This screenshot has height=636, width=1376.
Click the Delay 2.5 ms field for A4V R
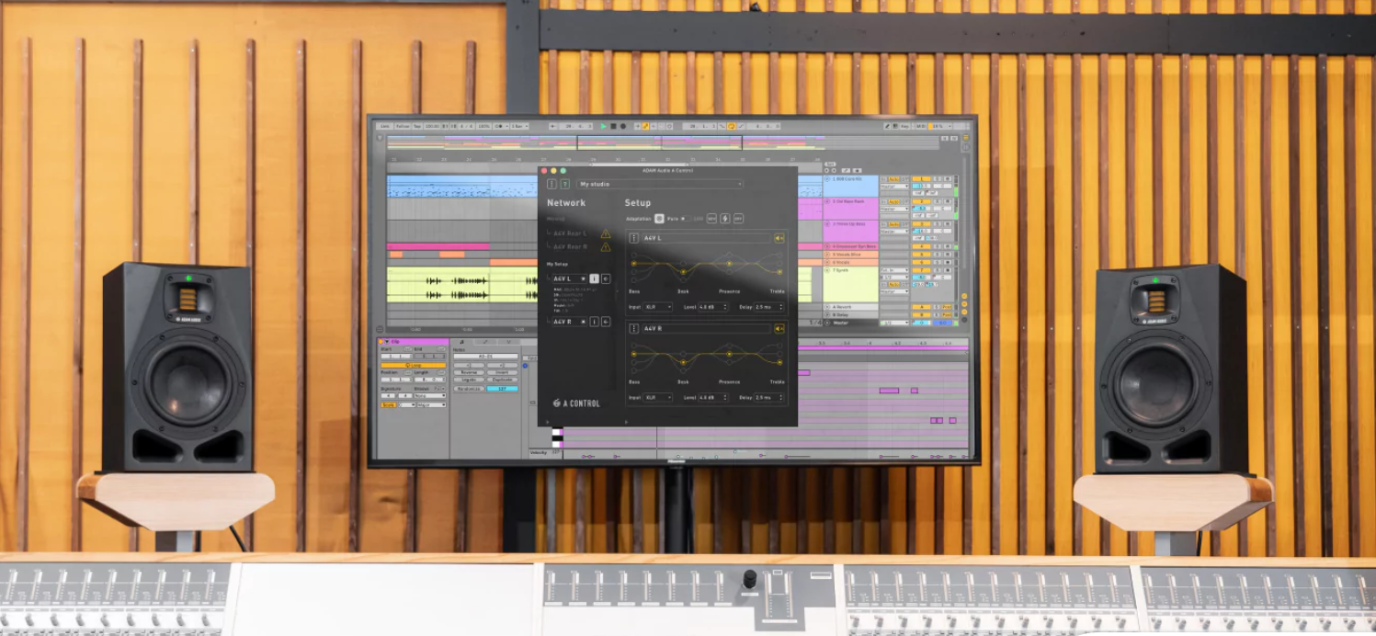click(x=765, y=398)
